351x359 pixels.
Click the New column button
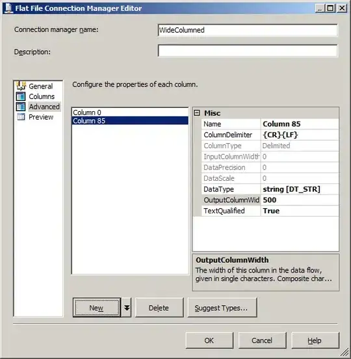pyautogui.click(x=97, y=308)
